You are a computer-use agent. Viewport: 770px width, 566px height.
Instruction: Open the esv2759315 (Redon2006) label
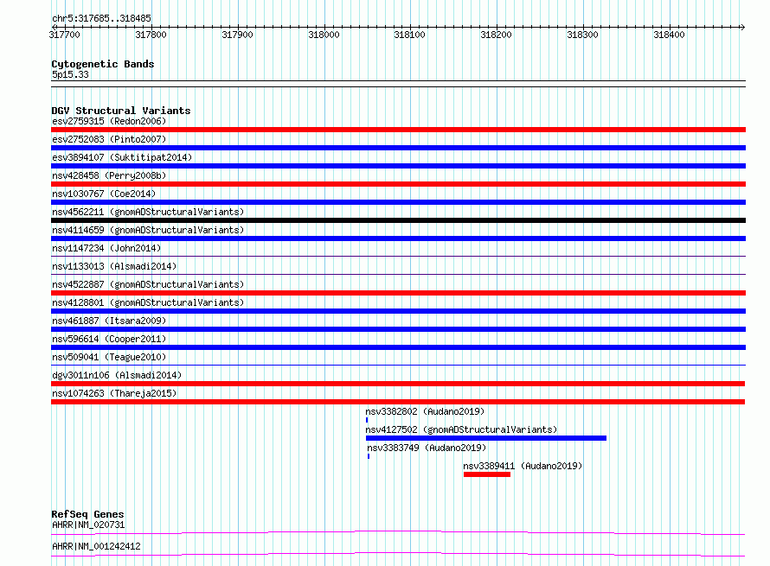click(x=109, y=121)
